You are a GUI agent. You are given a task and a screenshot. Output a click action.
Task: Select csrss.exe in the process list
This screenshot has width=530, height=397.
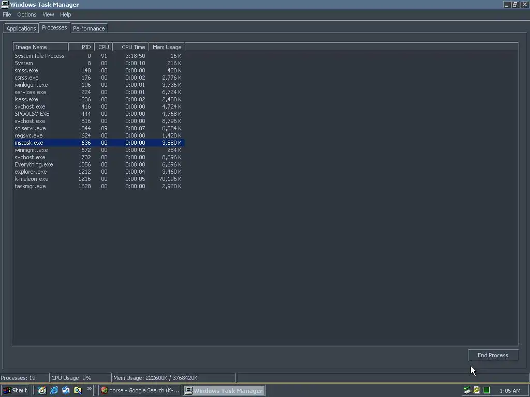[x=99, y=78]
